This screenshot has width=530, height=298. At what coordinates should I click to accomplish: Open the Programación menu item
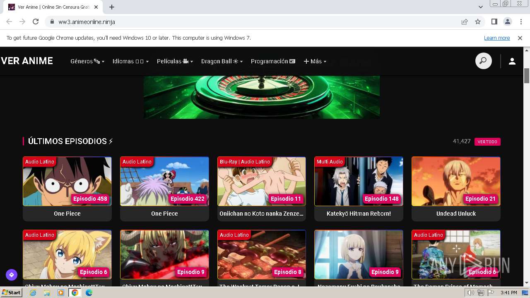point(273,61)
